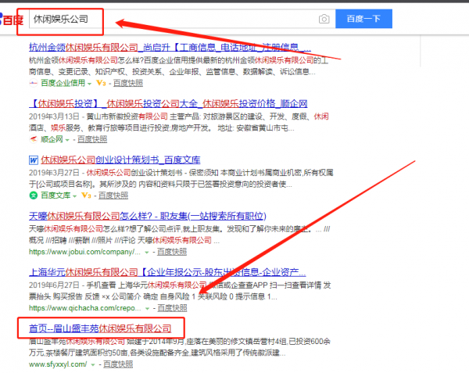The width and height of the screenshot is (469, 373).
Task: Open camera image search in search box
Action: point(324,19)
